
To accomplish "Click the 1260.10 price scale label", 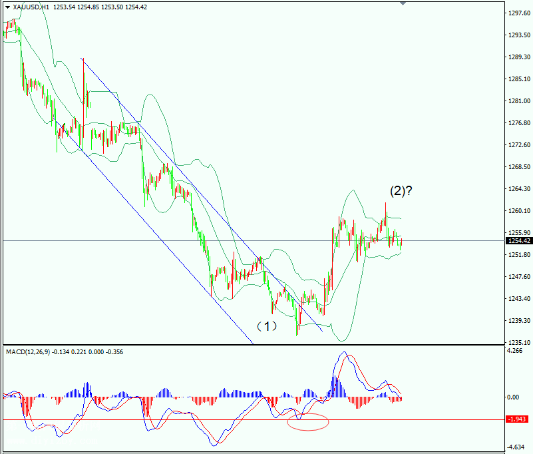I will [519, 211].
